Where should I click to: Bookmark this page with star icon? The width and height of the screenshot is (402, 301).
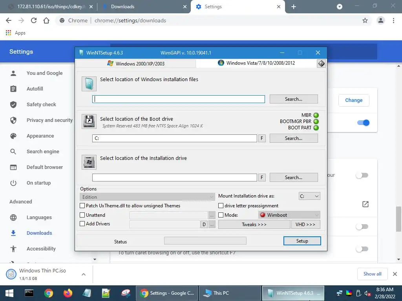(365, 20)
